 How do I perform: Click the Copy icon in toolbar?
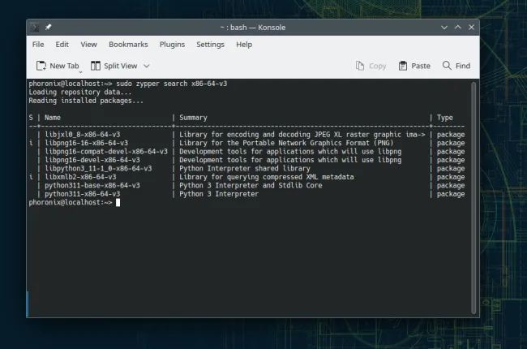pyautogui.click(x=360, y=66)
